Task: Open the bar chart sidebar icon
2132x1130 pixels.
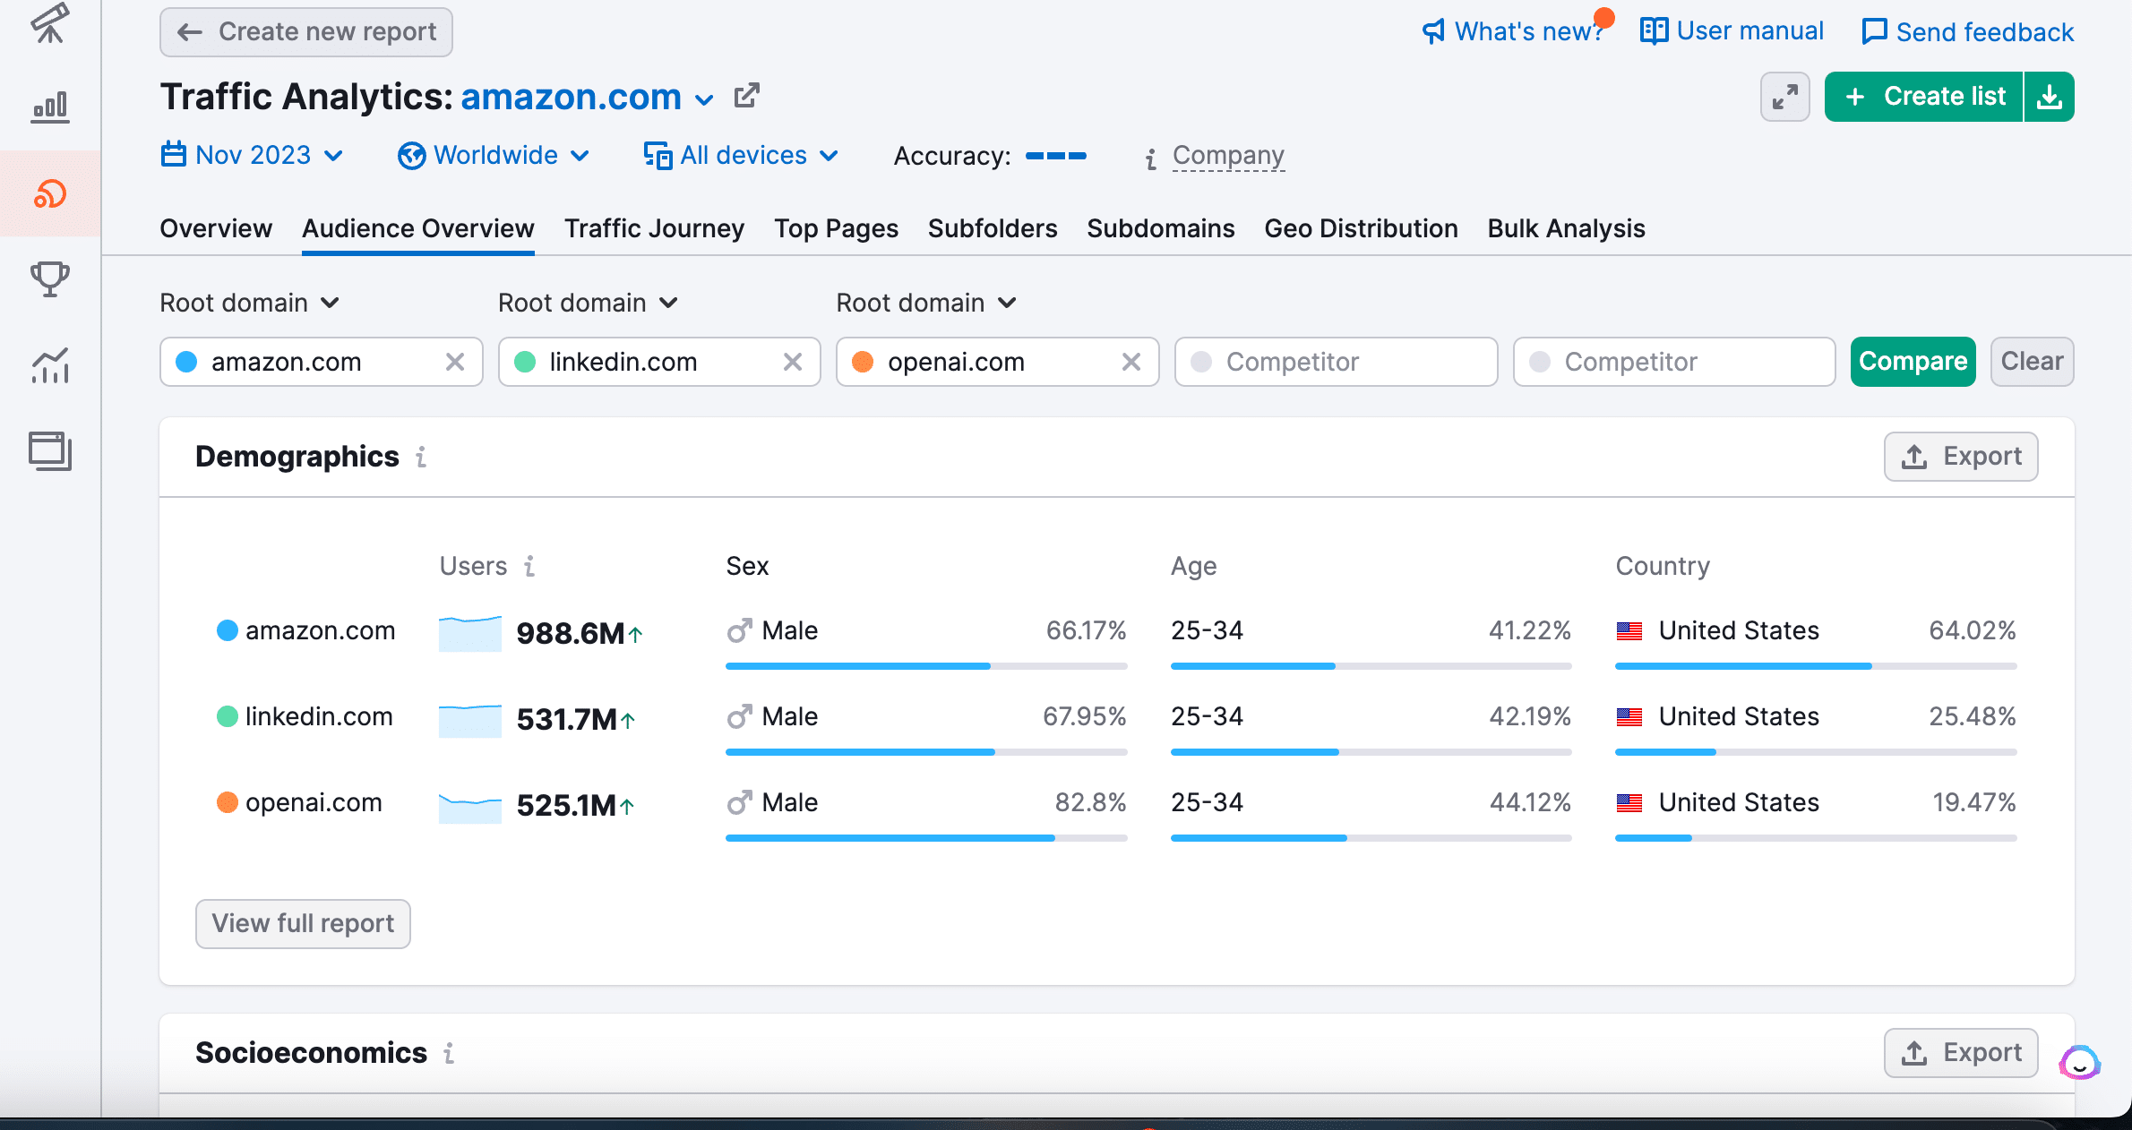Action: click(50, 107)
